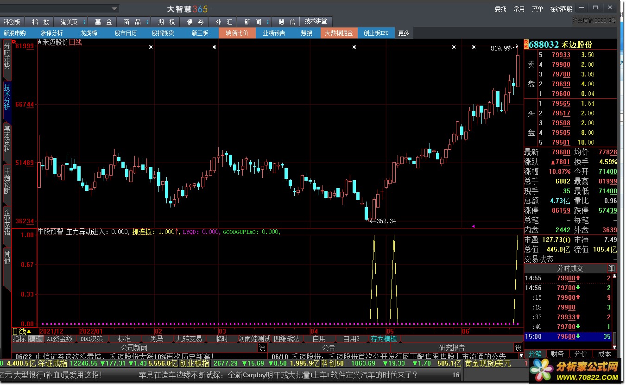Open the 日线 period selector below the chart
The width and height of the screenshot is (626, 385).
pyautogui.click(x=22, y=331)
